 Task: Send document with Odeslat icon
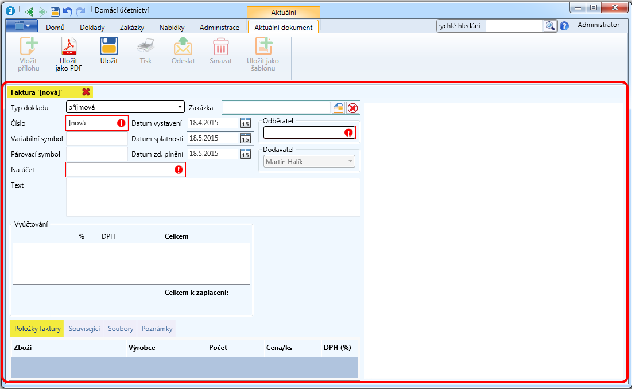click(183, 46)
